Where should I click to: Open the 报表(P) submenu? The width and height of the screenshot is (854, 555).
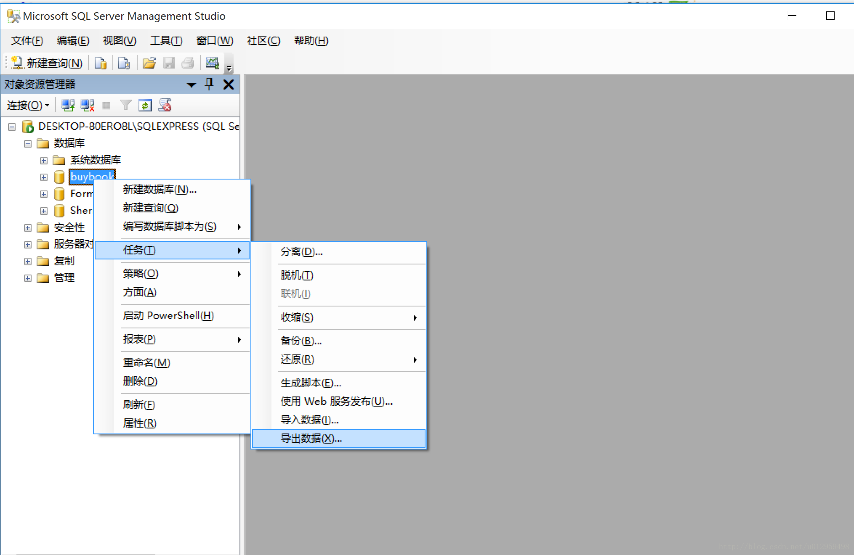pyautogui.click(x=173, y=339)
